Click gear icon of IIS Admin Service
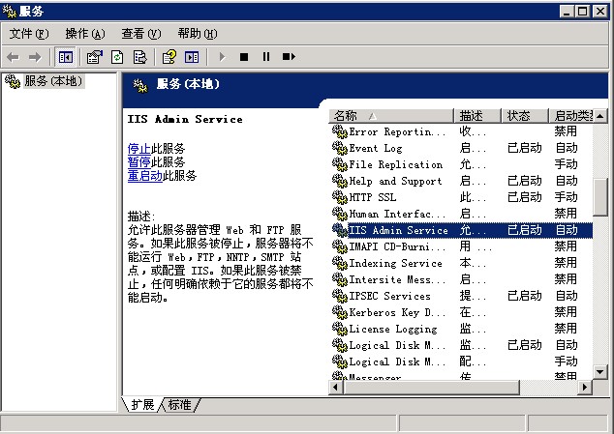This screenshot has height=434, width=614. [x=340, y=230]
